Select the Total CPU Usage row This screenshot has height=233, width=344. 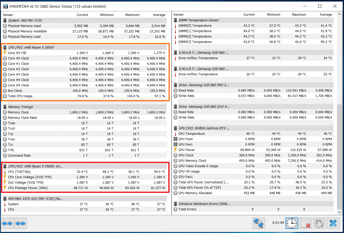[x=84, y=96]
